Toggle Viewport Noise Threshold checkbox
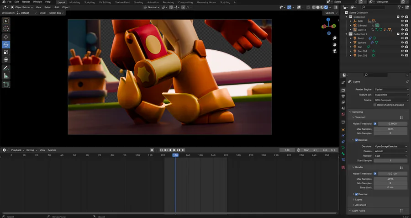The image size is (411, 218). coord(375,123)
